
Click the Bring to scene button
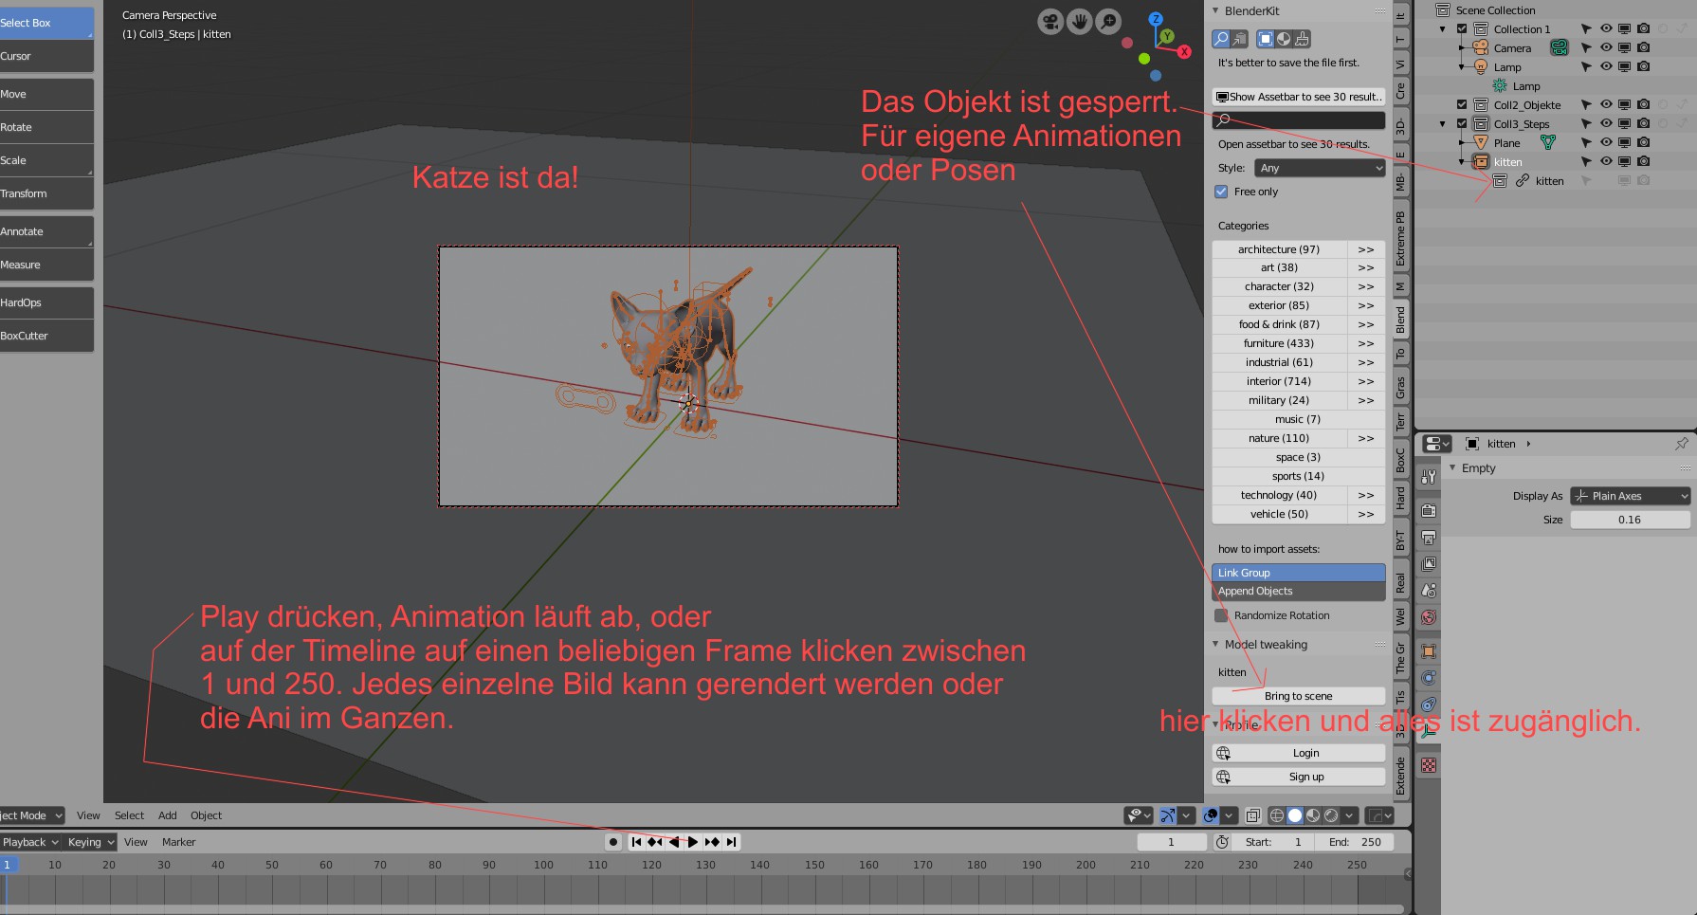pos(1298,696)
